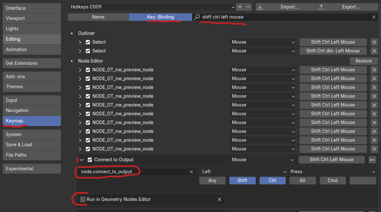This screenshot has width=381, height=212.
Task: Open the Add-ons preferences section
Action: coord(32,77)
